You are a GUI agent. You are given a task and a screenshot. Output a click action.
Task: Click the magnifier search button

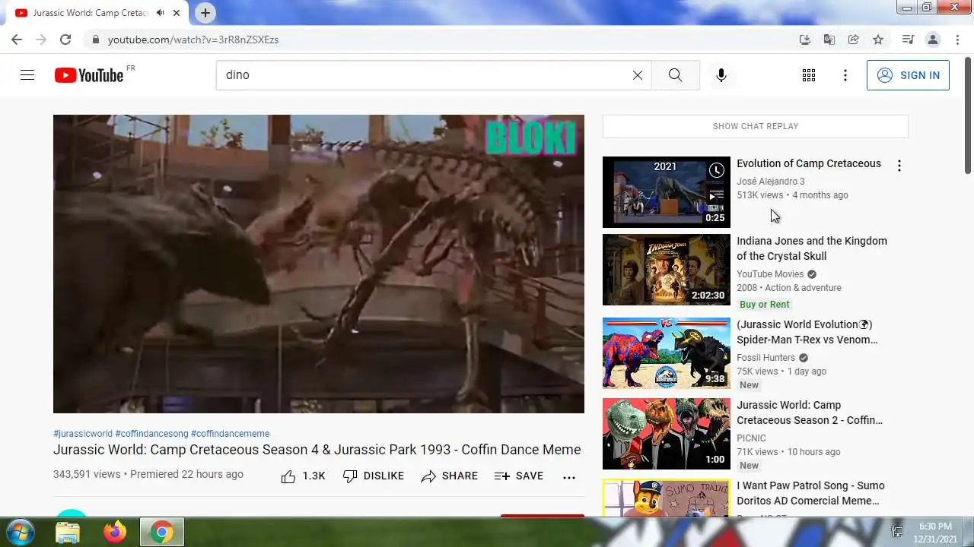(675, 75)
